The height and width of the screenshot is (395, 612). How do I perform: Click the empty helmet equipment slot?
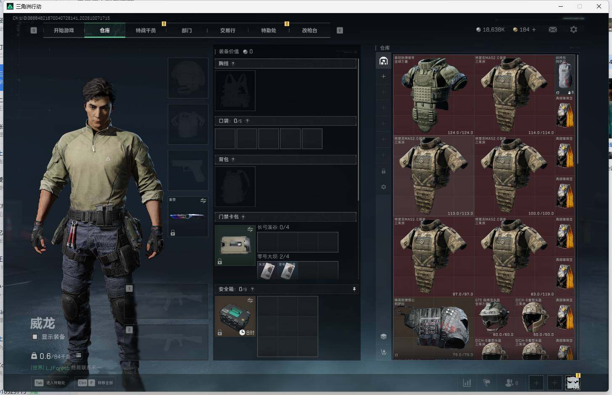click(188, 78)
